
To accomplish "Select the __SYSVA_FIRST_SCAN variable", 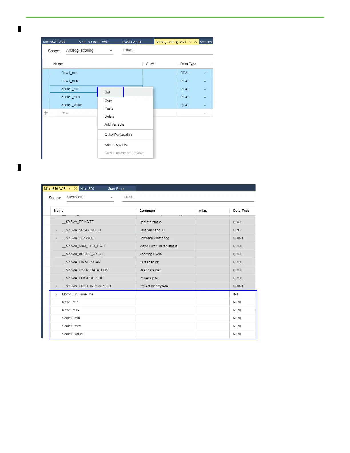I will point(150,262).
